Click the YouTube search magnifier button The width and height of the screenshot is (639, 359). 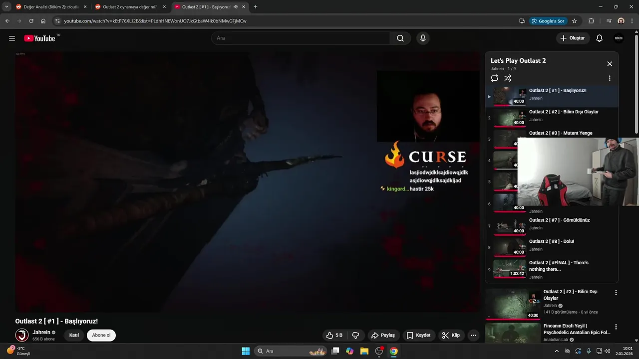[400, 38]
